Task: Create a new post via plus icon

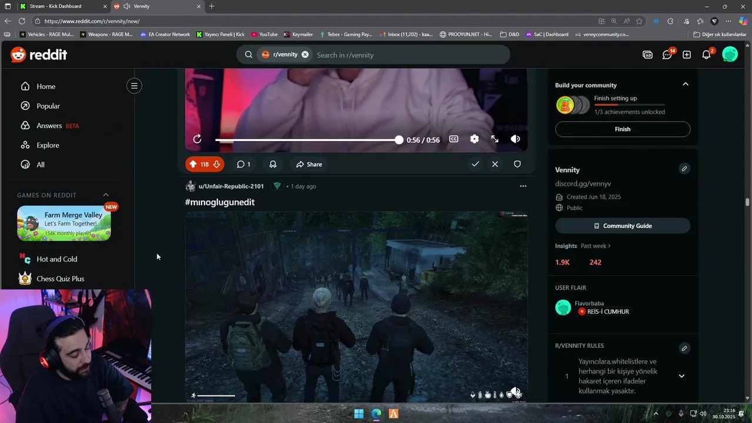Action: pyautogui.click(x=687, y=55)
